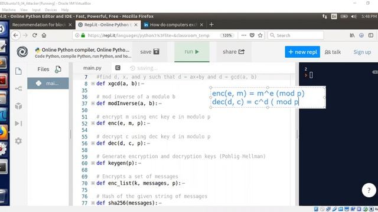The width and height of the screenshot is (378, 212).
Task: Create a new repl
Action: tap(302, 52)
